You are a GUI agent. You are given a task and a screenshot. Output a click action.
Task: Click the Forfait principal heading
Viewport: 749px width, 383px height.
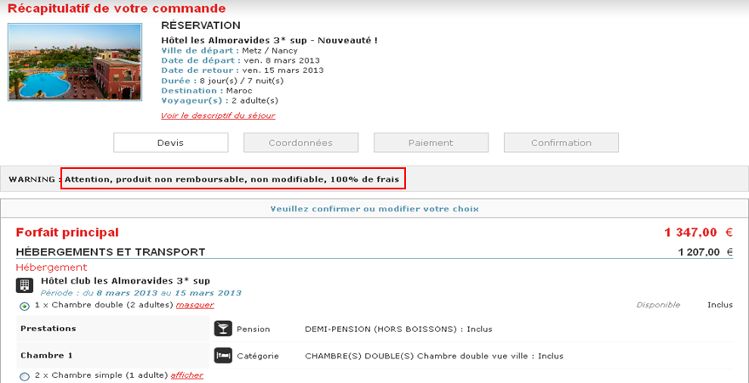click(67, 233)
